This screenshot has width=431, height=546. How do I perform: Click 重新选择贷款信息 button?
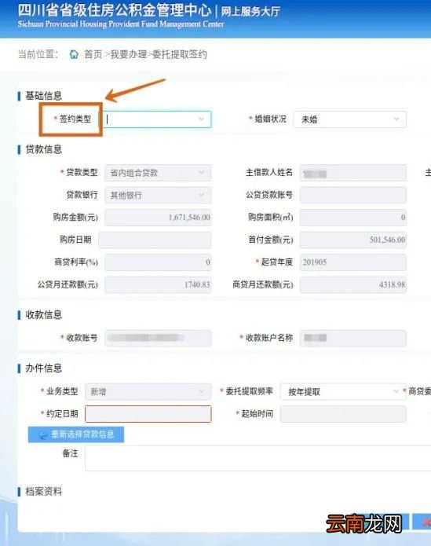pos(76,434)
